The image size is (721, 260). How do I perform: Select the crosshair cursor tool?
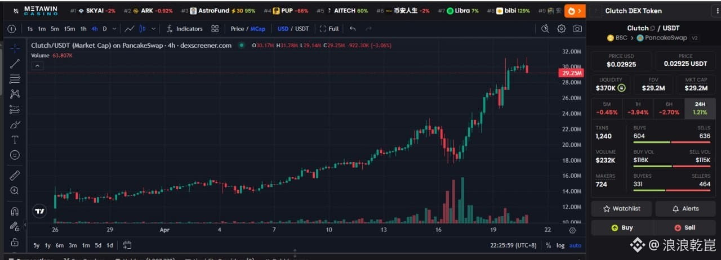(15, 49)
